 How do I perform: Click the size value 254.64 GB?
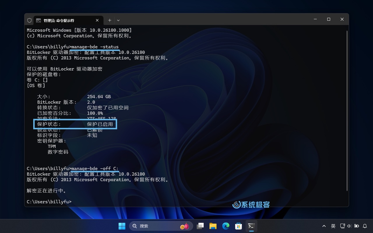tap(99, 97)
